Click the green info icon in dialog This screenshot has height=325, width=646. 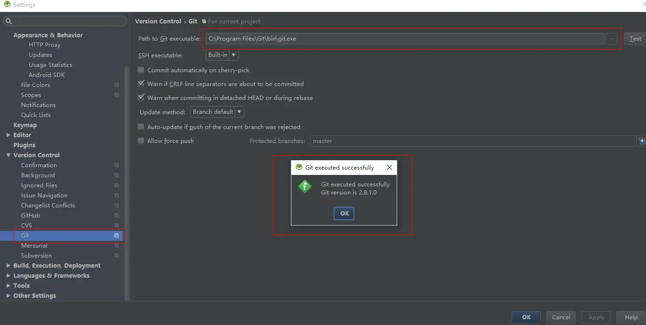[x=305, y=186]
